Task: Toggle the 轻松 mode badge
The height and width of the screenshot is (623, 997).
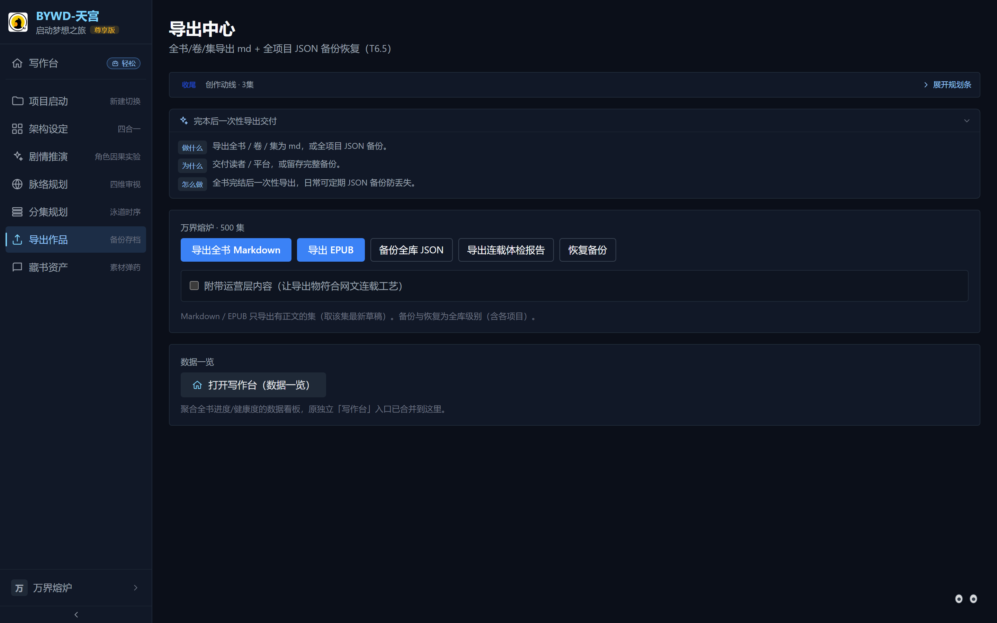Action: click(124, 63)
